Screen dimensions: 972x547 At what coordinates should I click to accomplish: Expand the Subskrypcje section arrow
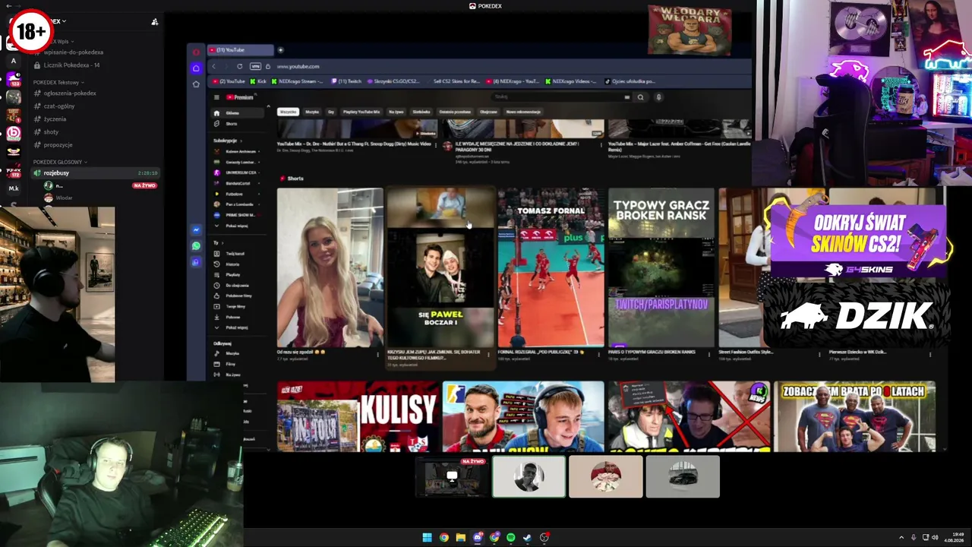tap(241, 141)
